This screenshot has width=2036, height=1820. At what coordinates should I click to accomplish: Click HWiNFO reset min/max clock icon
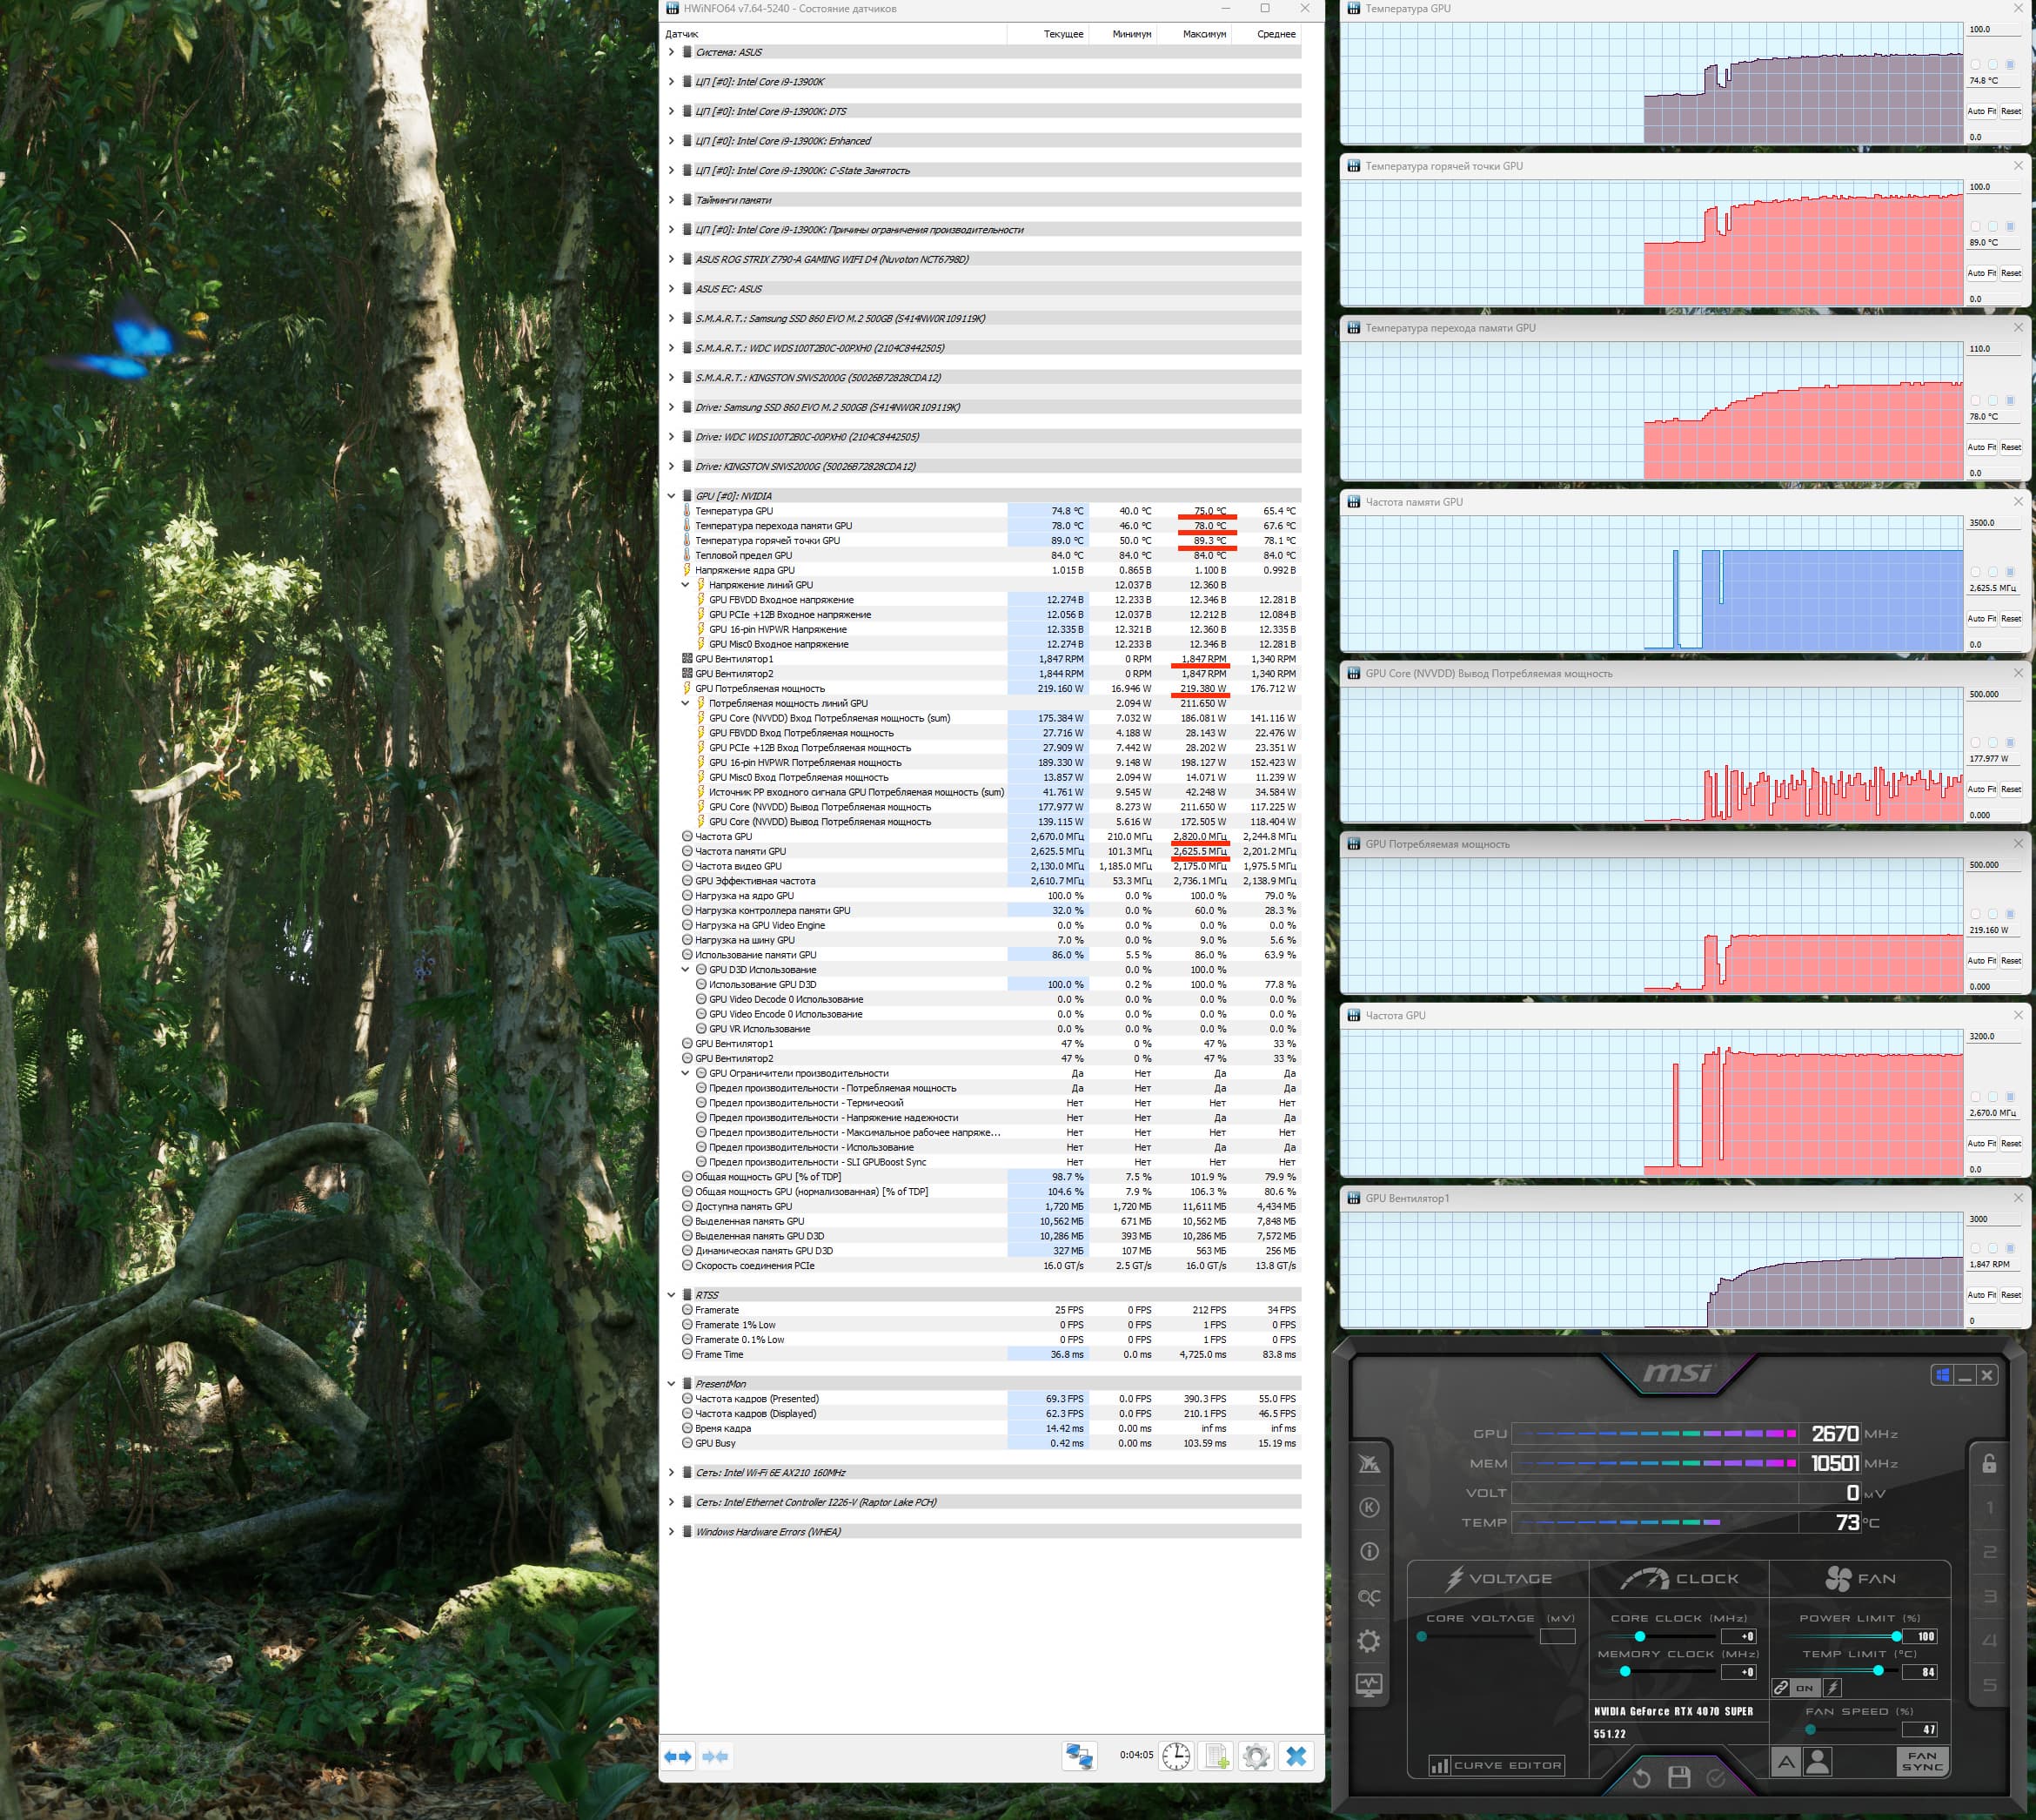pyautogui.click(x=1176, y=1755)
